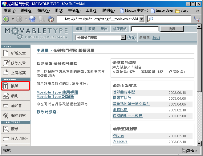Open the entry 這是我的第一篇文章！
The image size is (203, 156).
point(131,104)
